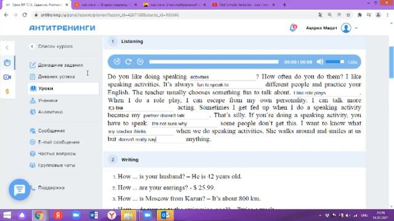Open a new browser tab

(x=284, y=5)
